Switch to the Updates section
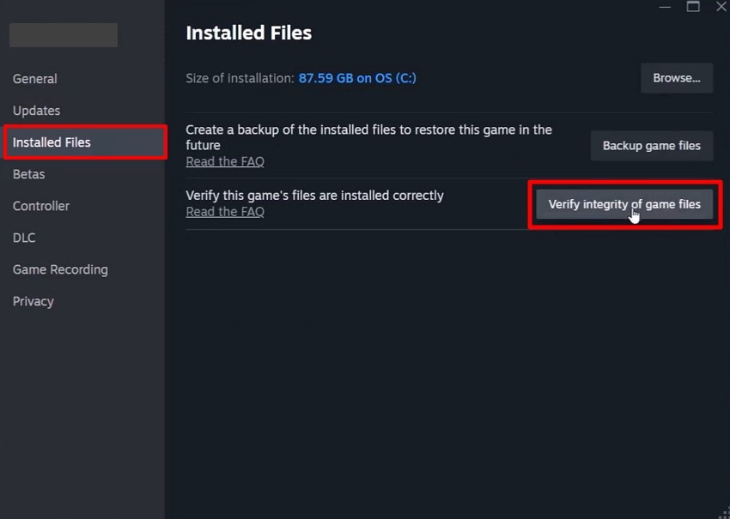This screenshot has width=730, height=519. click(36, 111)
